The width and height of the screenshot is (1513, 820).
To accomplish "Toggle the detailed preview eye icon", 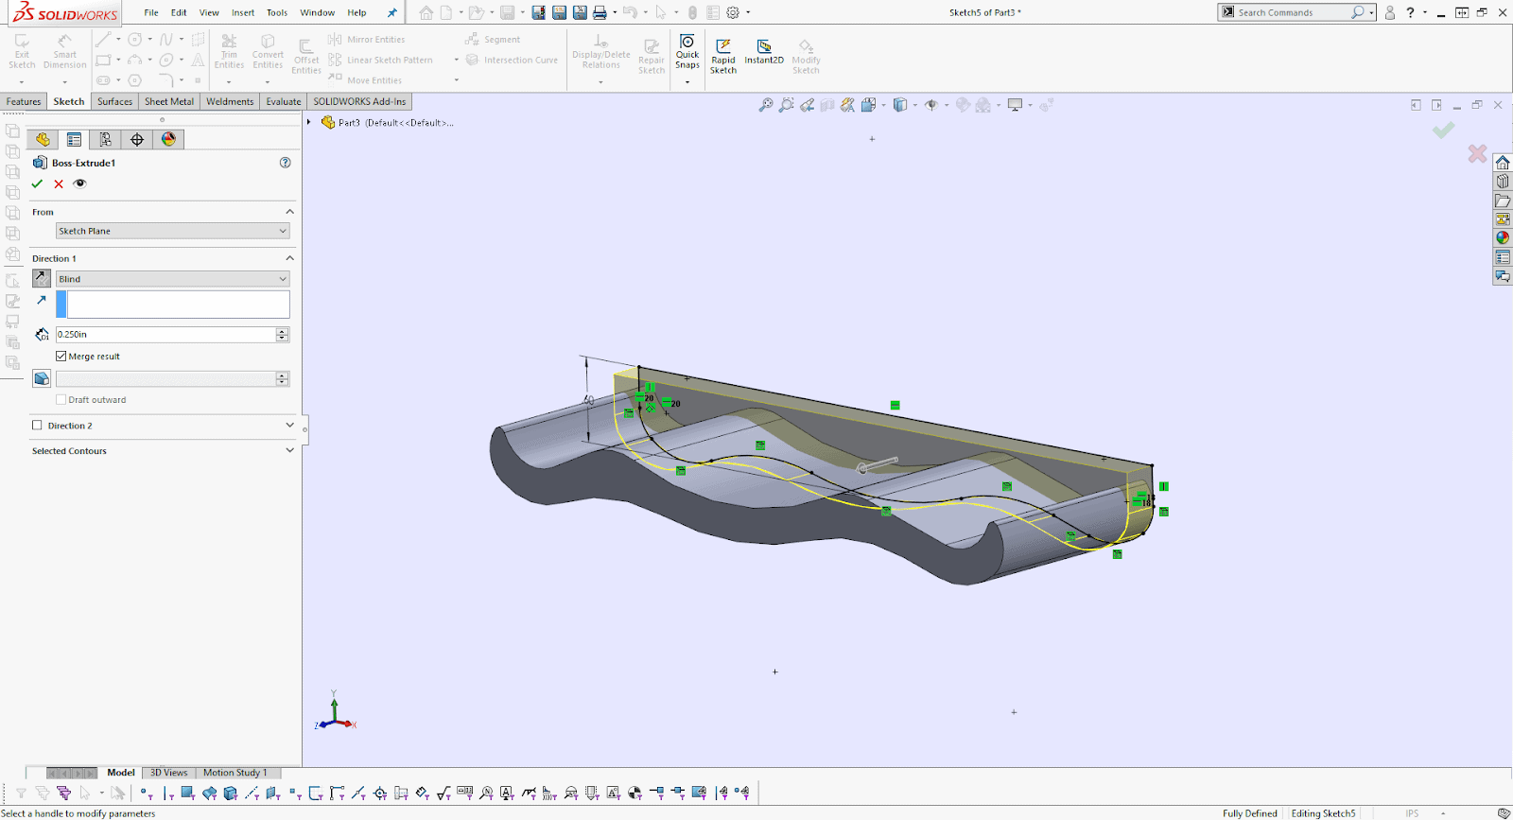I will [x=80, y=183].
